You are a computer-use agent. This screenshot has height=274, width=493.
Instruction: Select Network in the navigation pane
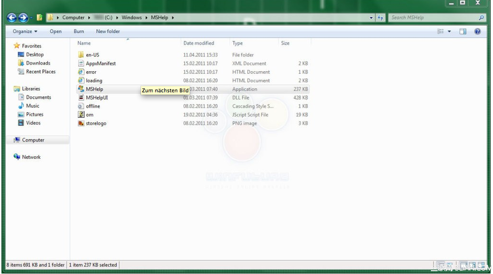(x=31, y=157)
